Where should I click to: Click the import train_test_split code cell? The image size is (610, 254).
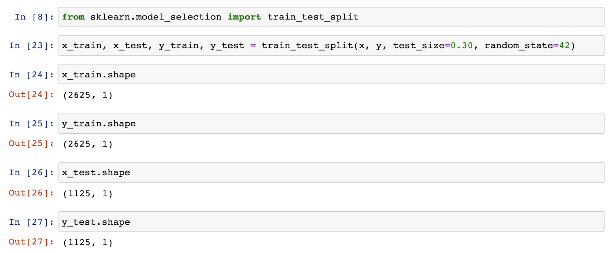[331, 17]
